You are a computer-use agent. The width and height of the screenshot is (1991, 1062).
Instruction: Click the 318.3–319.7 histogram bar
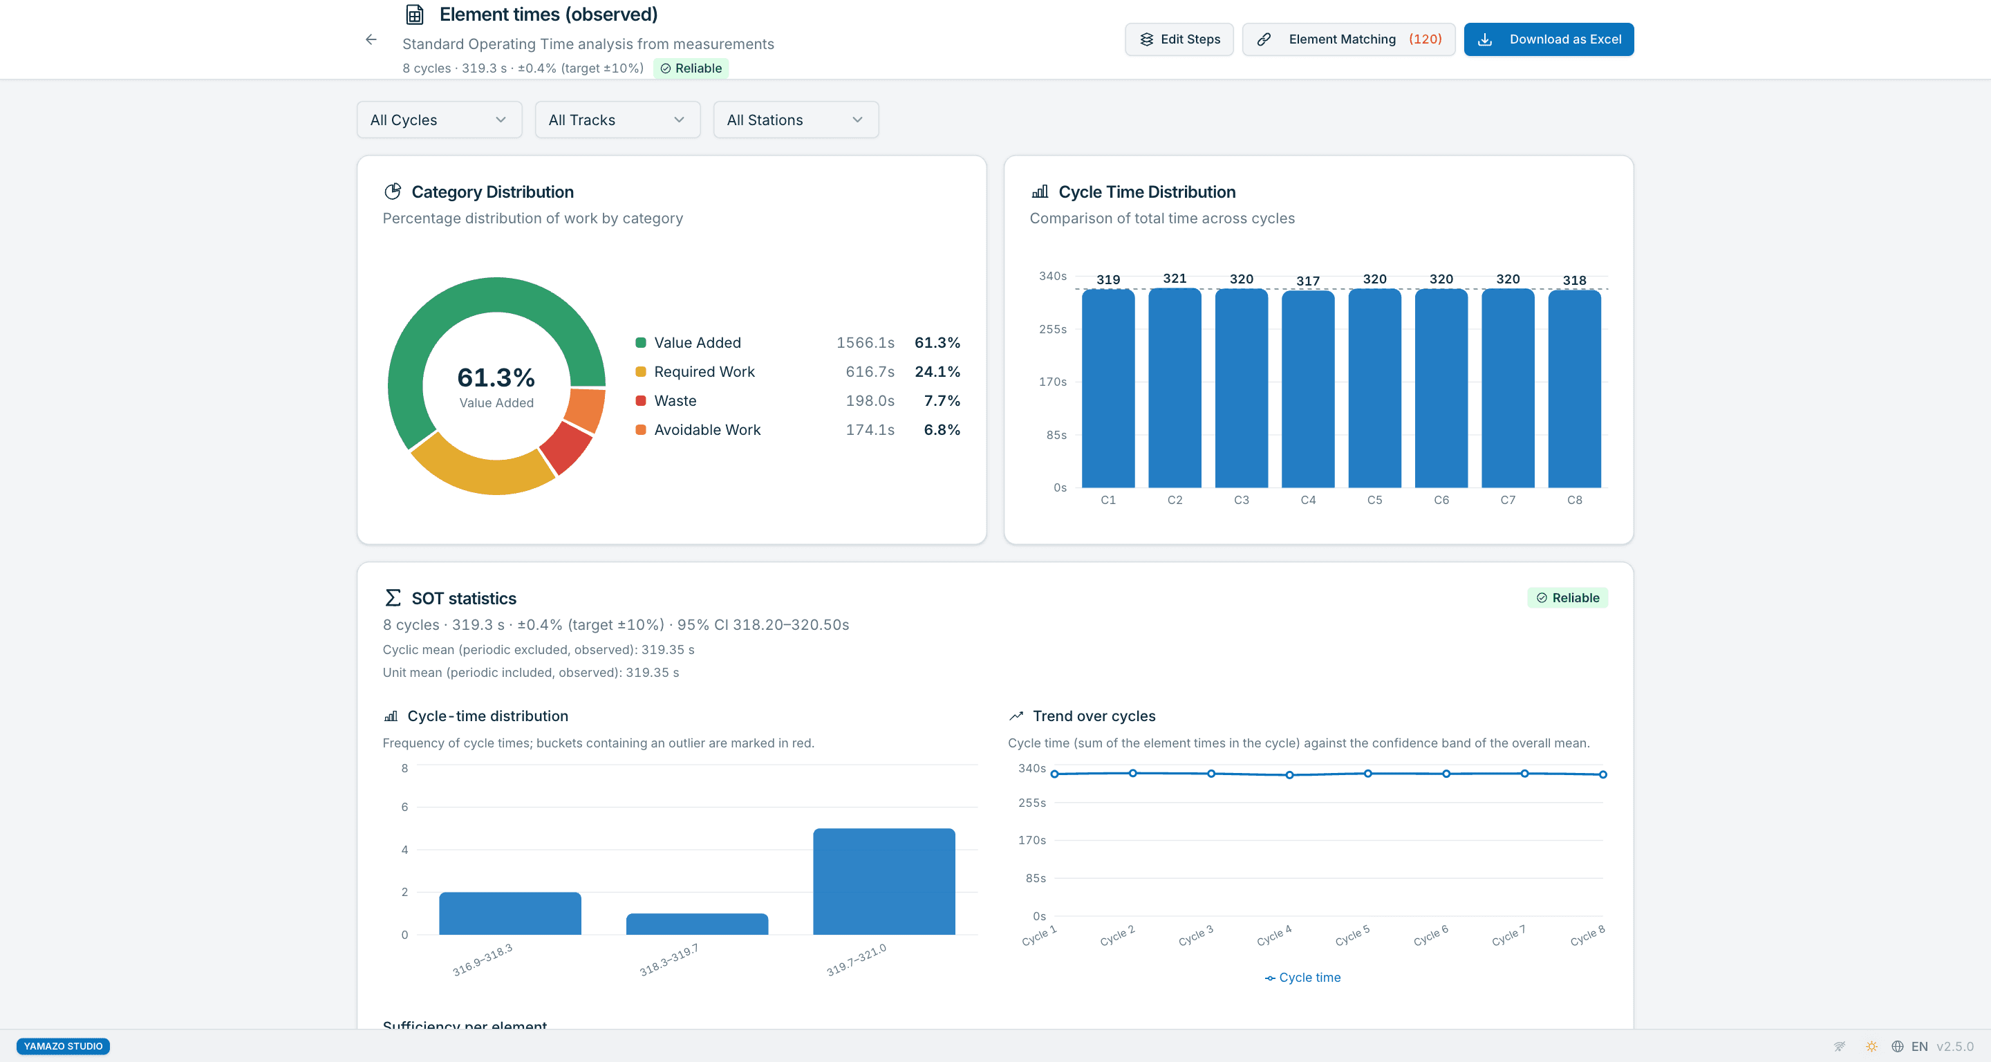[x=697, y=924]
